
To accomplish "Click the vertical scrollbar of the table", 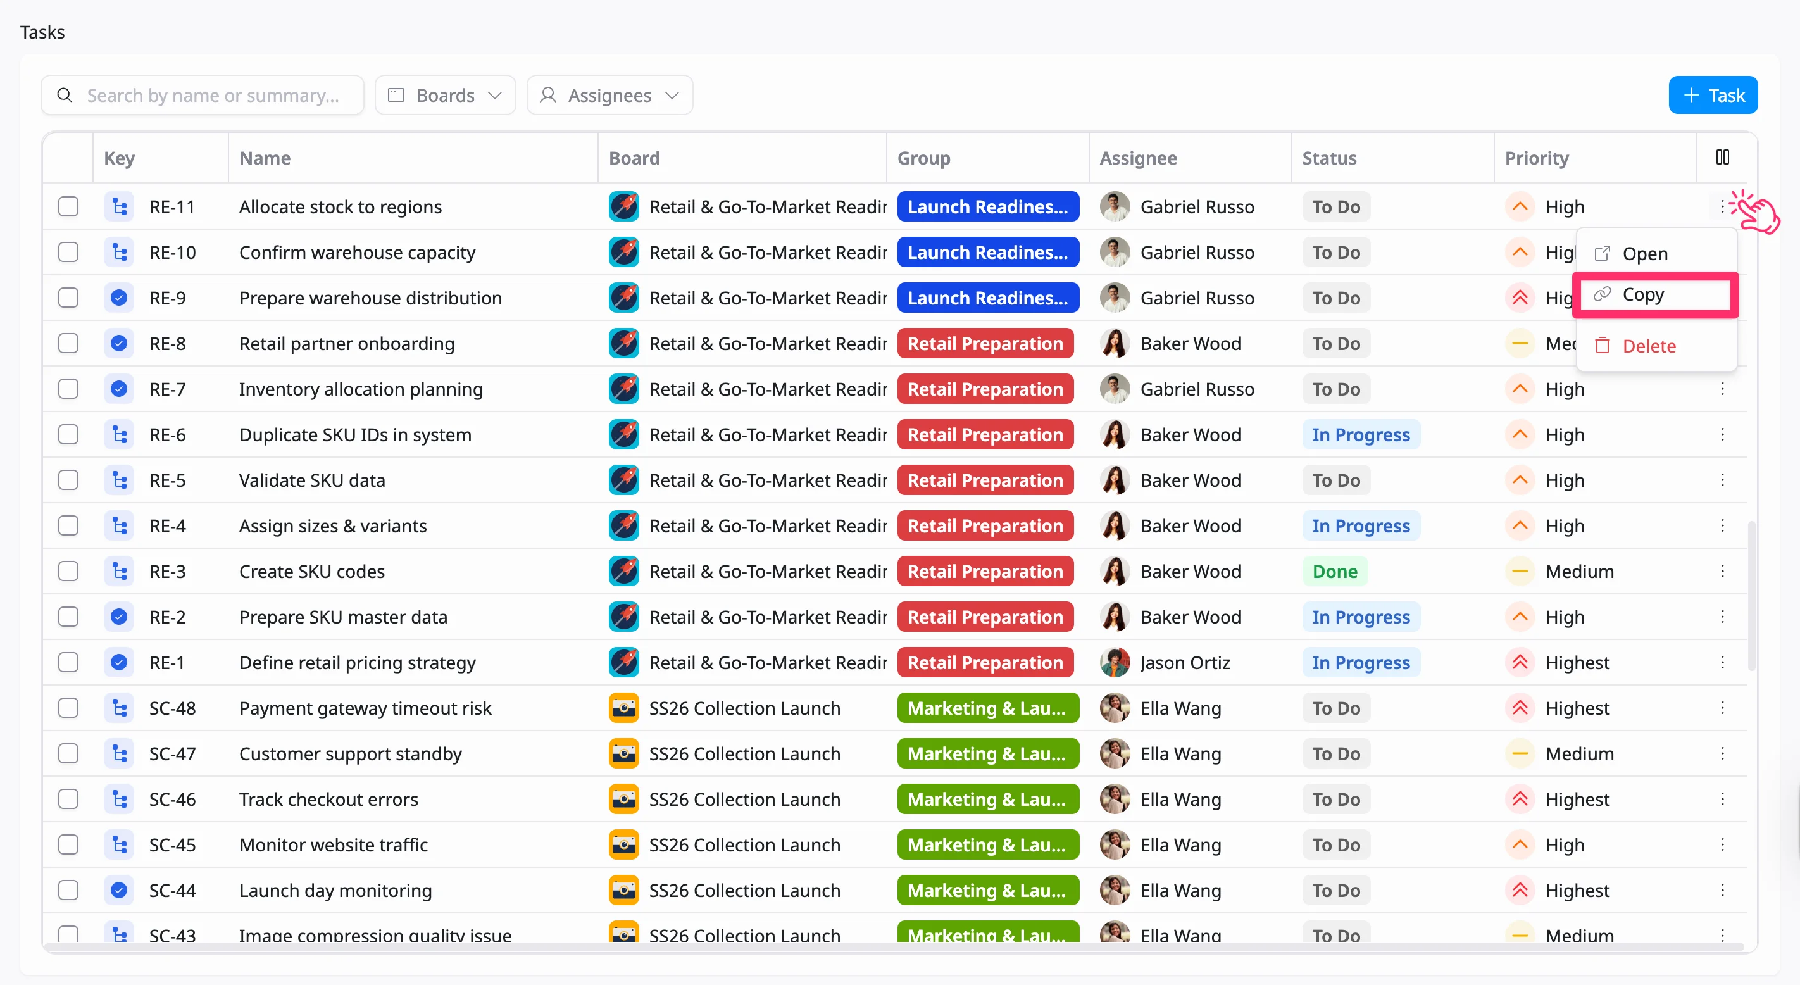I will coord(1751,596).
